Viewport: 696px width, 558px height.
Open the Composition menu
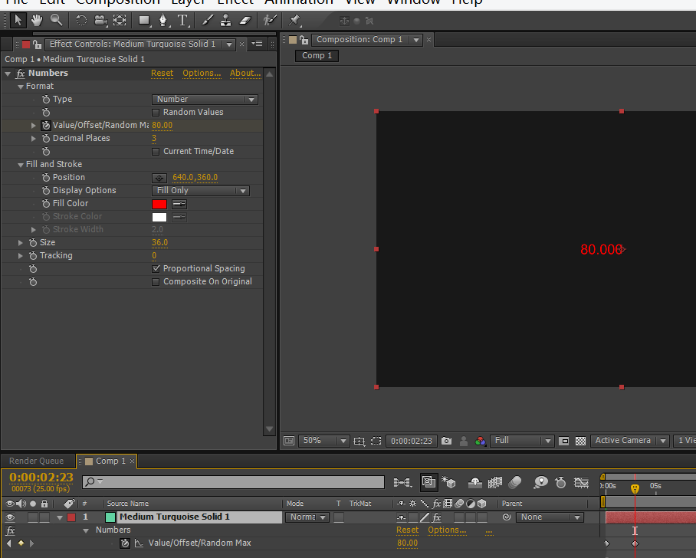pyautogui.click(x=117, y=2)
